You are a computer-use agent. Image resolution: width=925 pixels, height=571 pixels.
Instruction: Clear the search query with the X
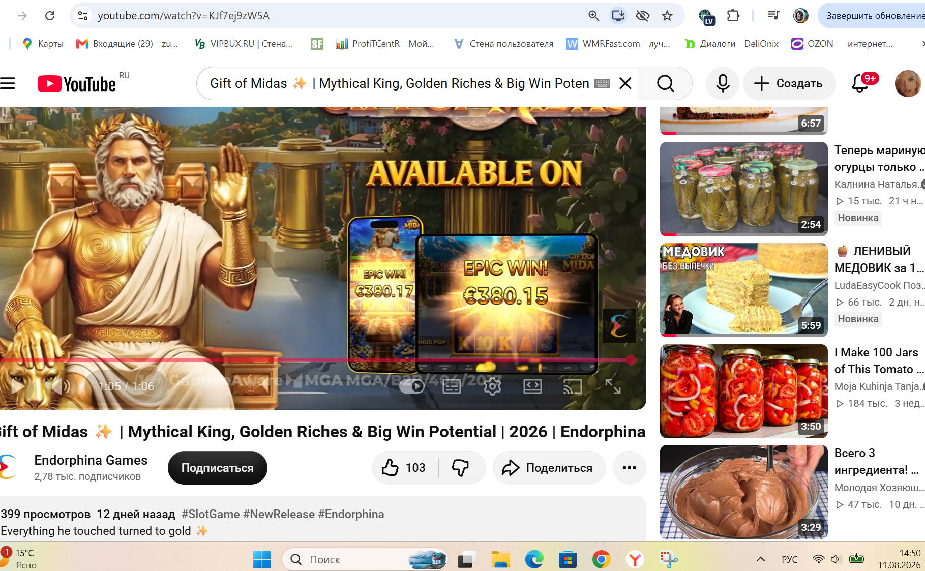(625, 83)
